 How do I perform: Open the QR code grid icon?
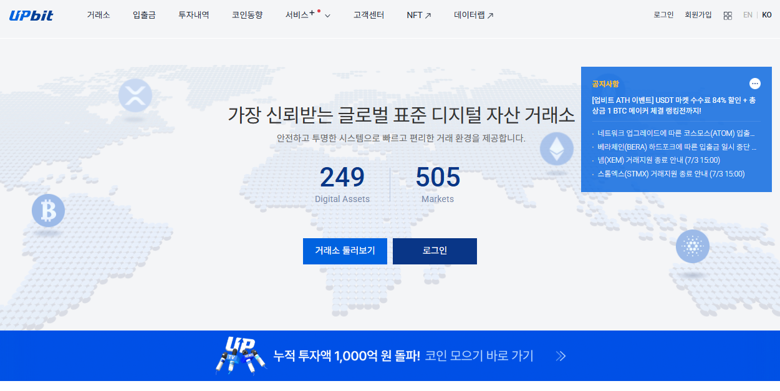coord(728,16)
